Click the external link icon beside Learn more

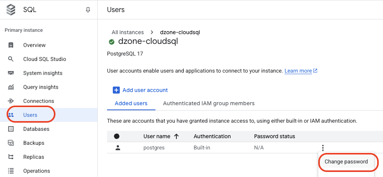pyautogui.click(x=315, y=71)
